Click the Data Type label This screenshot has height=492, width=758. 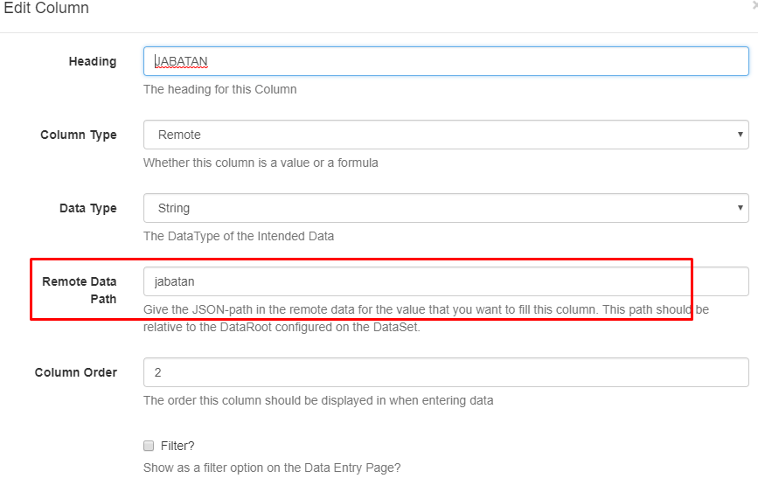tap(88, 208)
